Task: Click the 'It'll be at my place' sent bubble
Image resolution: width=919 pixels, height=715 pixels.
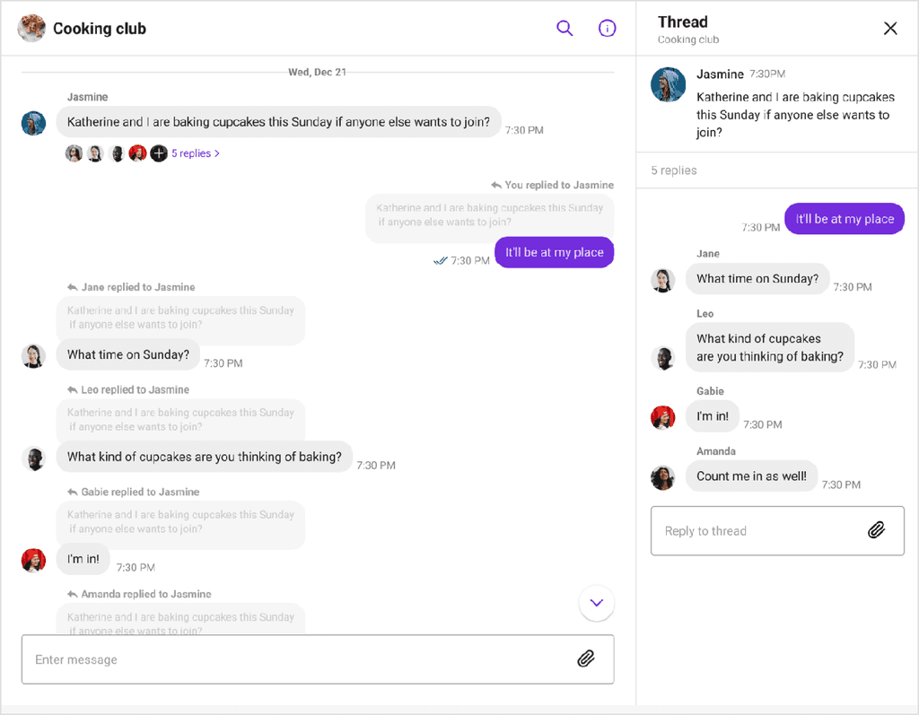Action: (554, 252)
